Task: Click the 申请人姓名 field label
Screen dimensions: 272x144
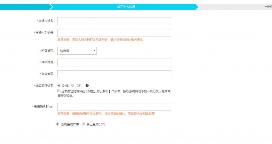Action: click(46, 21)
